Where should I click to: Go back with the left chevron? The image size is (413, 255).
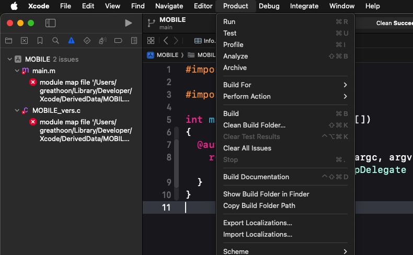click(x=166, y=41)
